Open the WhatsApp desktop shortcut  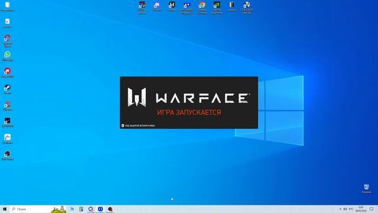[8, 56]
